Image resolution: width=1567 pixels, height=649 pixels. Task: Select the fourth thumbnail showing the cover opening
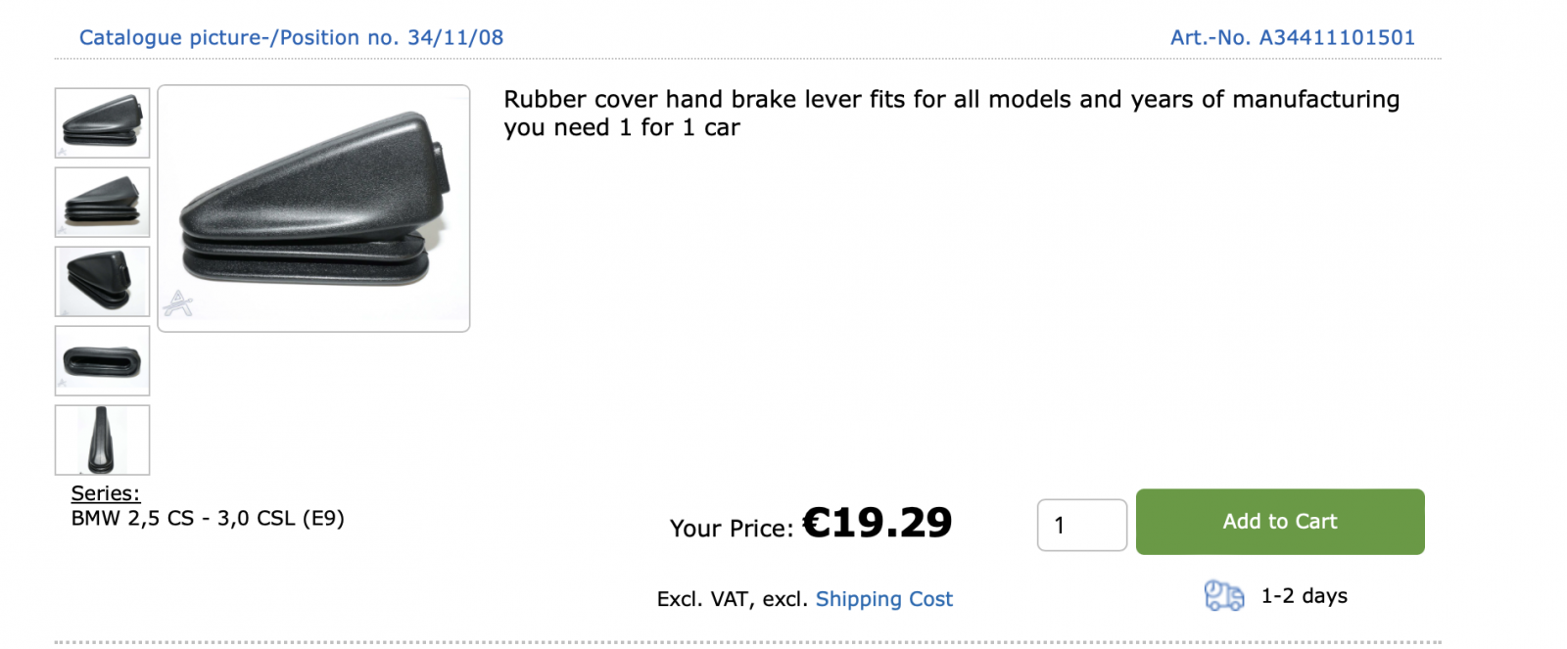coord(102,361)
